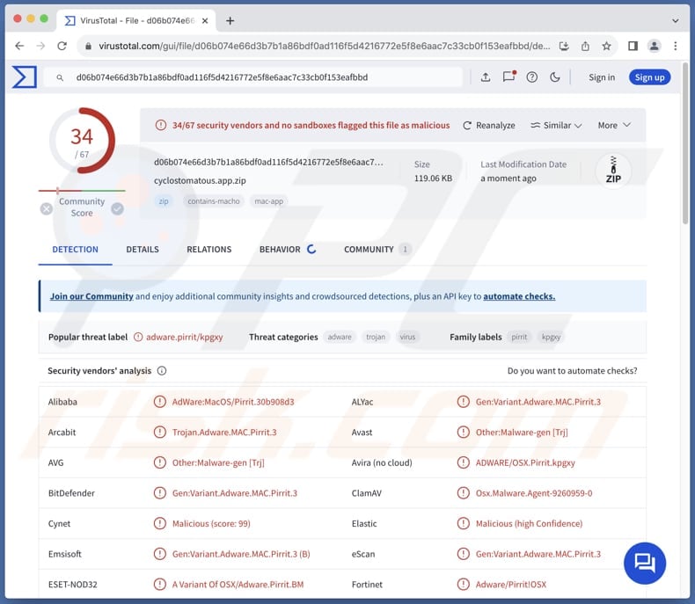Image resolution: width=695 pixels, height=604 pixels.
Task: Click A Variant Of OSX/Adware.Pirrit.BM result
Action: (x=238, y=585)
